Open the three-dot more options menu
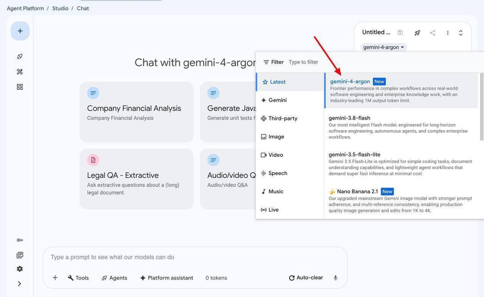This screenshot has width=484, height=297. 448,33
